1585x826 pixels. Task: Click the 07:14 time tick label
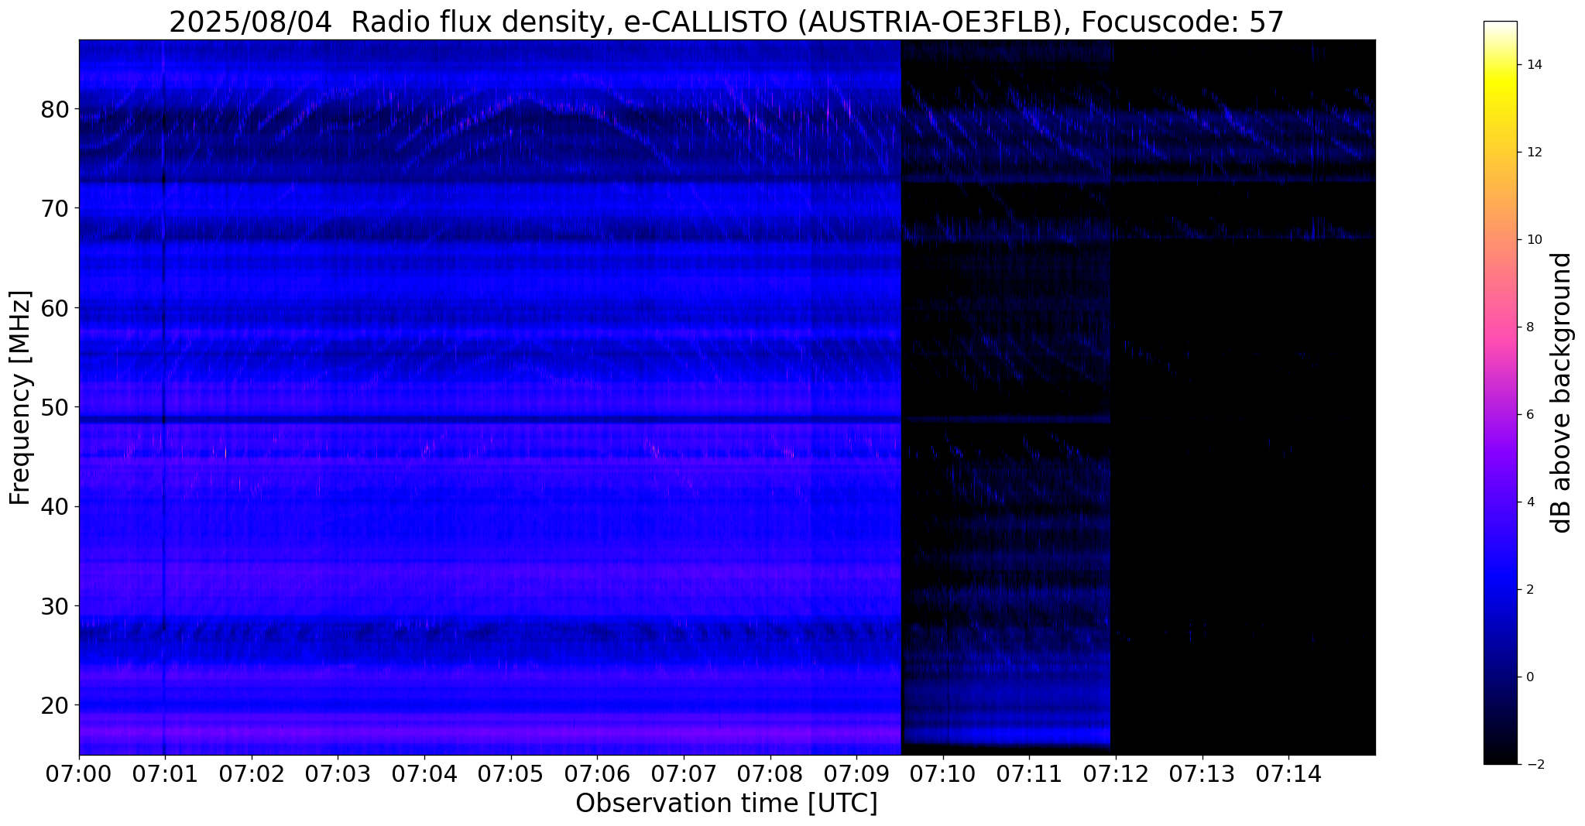pyautogui.click(x=1288, y=773)
